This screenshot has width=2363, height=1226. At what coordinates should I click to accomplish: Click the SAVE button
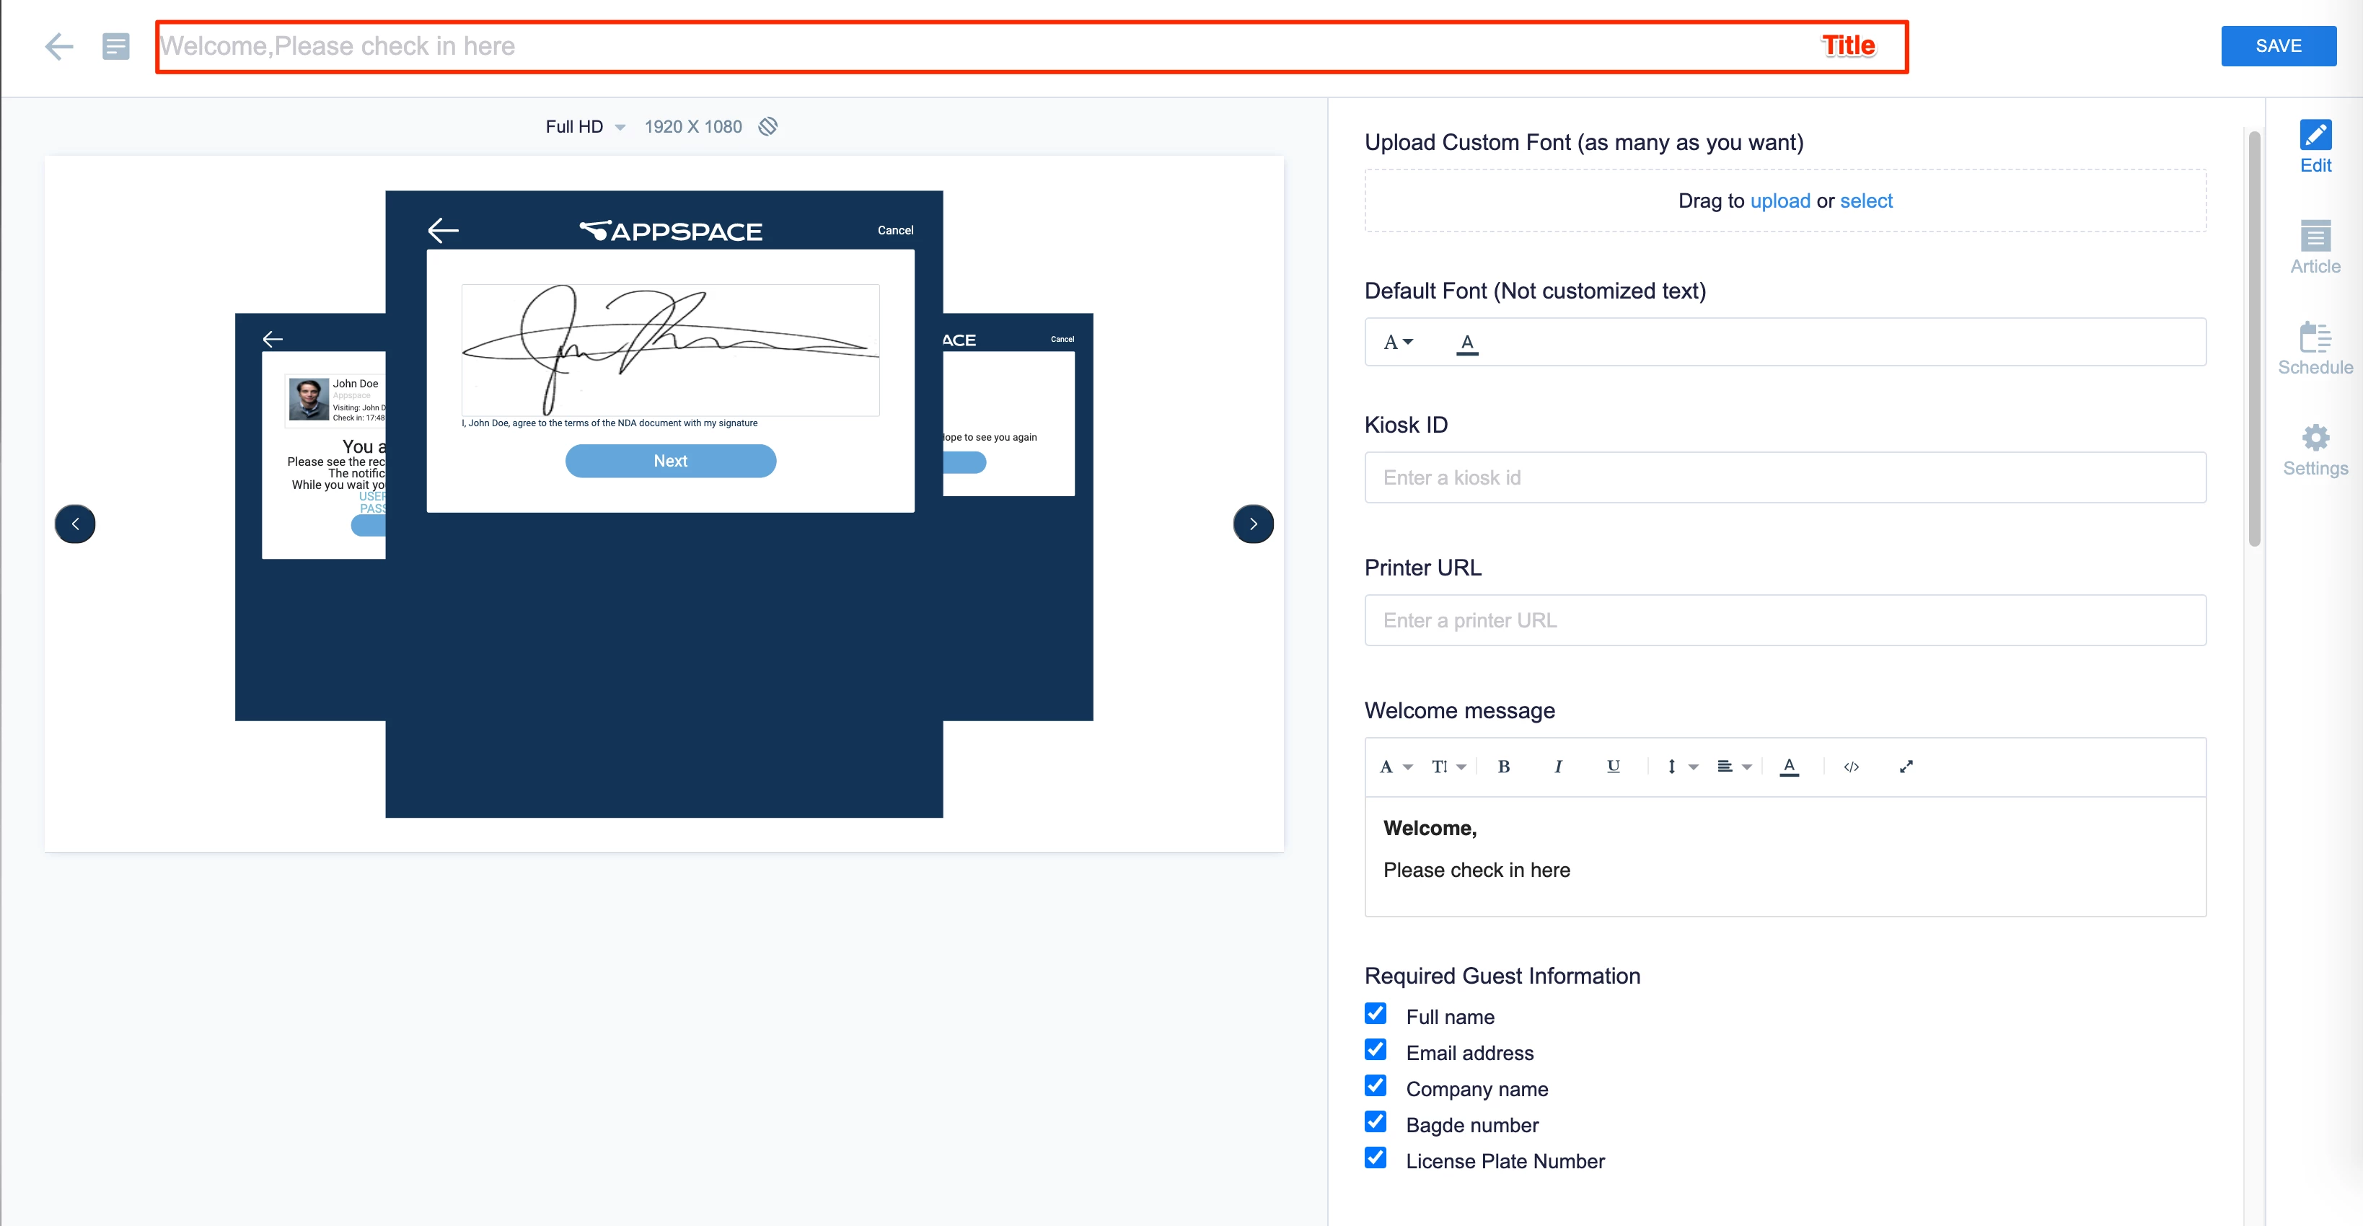(2278, 46)
